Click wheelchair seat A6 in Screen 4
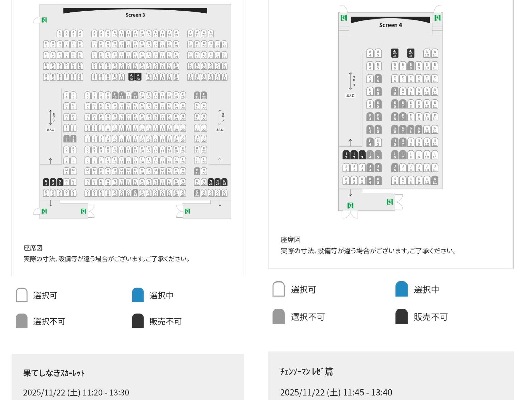 pyautogui.click(x=395, y=53)
